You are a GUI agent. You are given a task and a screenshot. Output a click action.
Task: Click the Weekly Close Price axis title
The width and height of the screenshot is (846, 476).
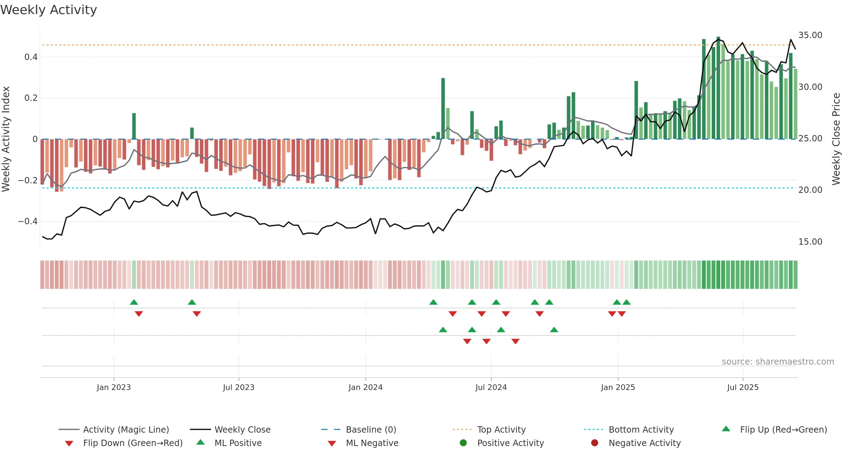coord(836,139)
